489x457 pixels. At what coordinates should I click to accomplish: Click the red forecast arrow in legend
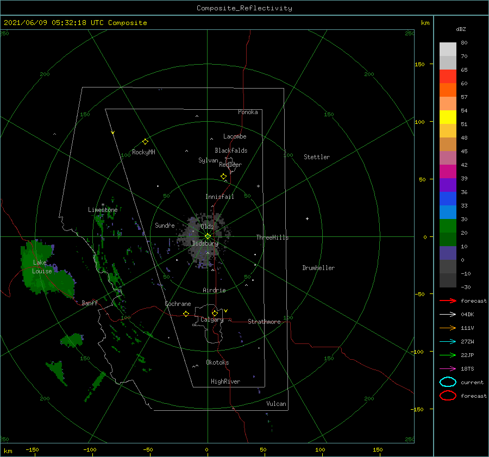[x=448, y=301]
